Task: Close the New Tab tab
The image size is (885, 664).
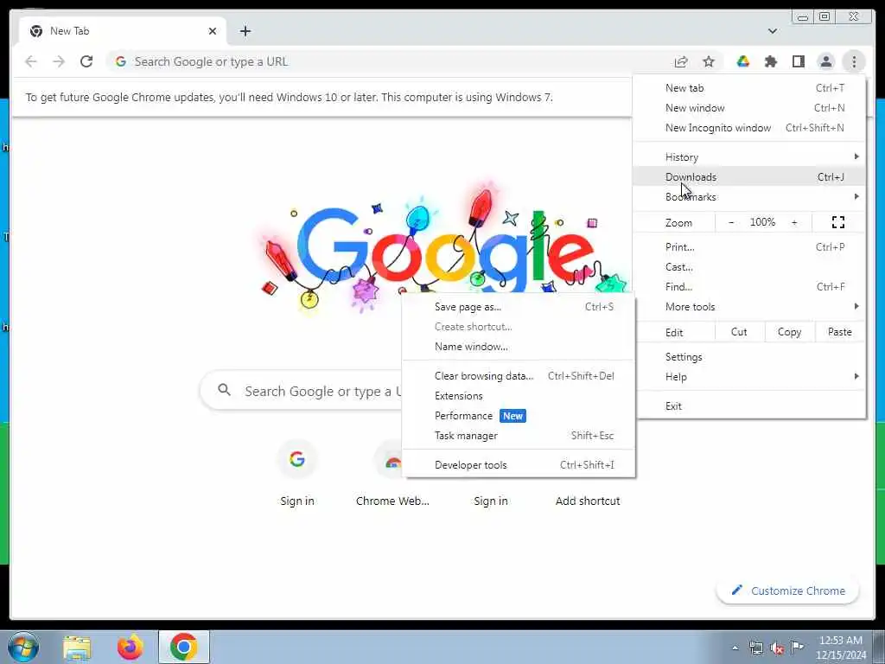Action: [x=213, y=31]
